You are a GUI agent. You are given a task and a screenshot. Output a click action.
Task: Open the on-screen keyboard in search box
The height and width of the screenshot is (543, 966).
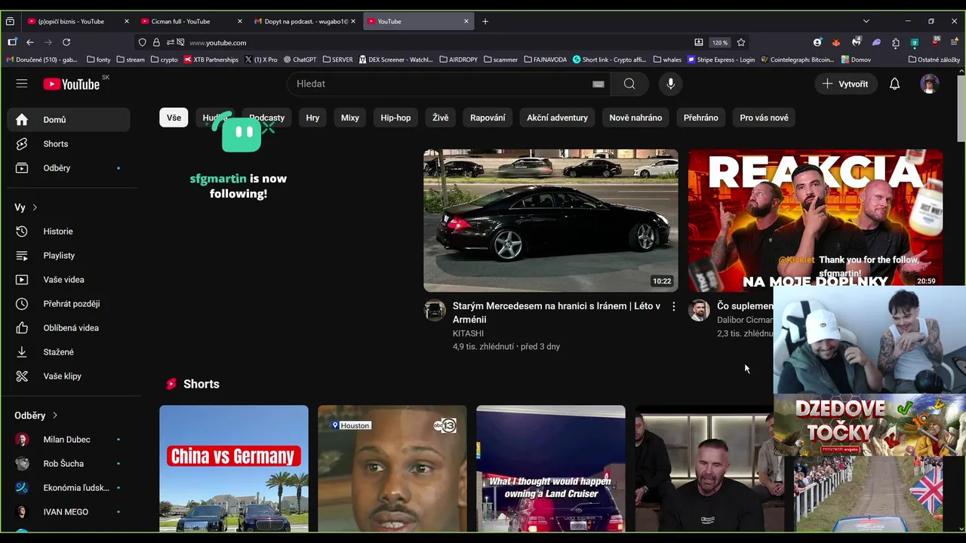click(598, 84)
